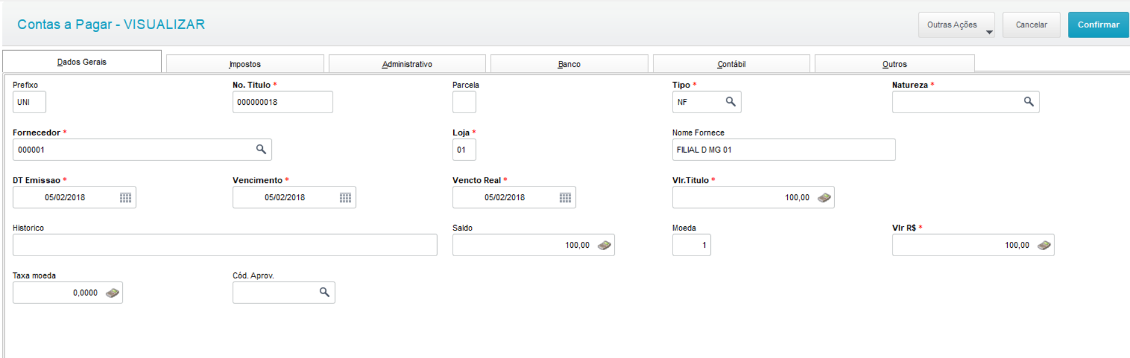Click the Cancelar button

coord(1031,25)
